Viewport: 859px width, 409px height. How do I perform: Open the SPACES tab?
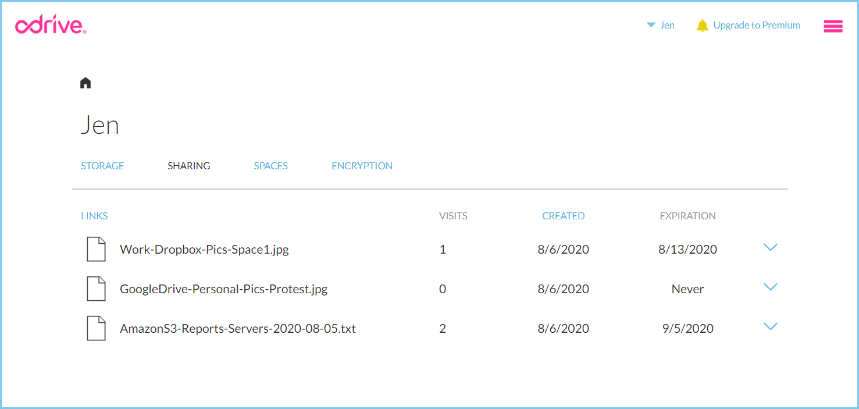coord(271,166)
